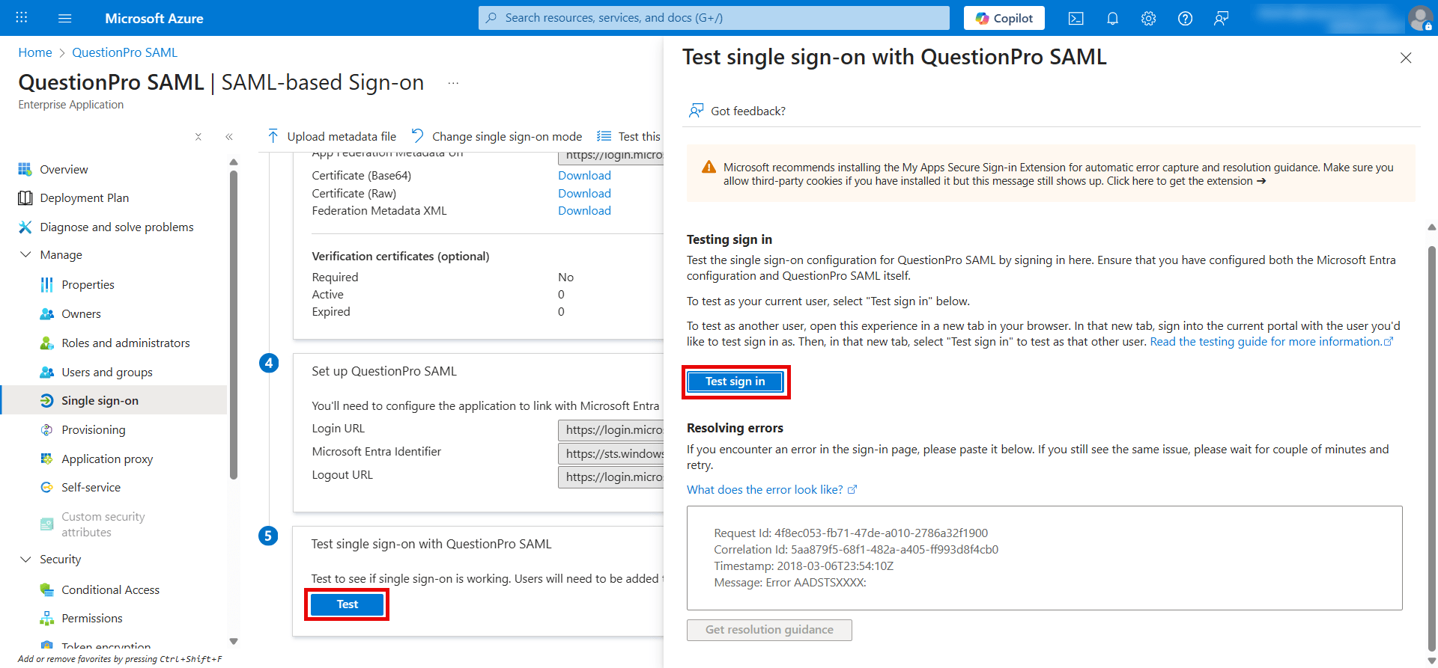Collapse the Manage section
Screen dimensions: 1438x668
point(25,255)
